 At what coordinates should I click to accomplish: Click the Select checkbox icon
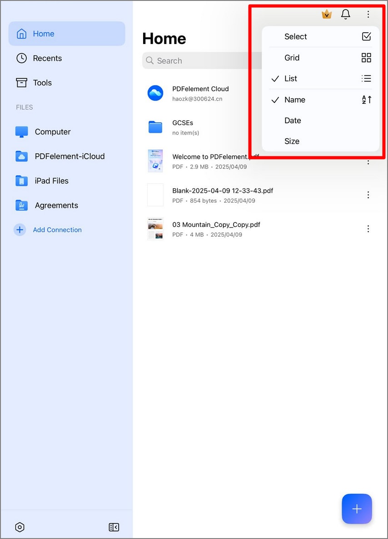366,36
